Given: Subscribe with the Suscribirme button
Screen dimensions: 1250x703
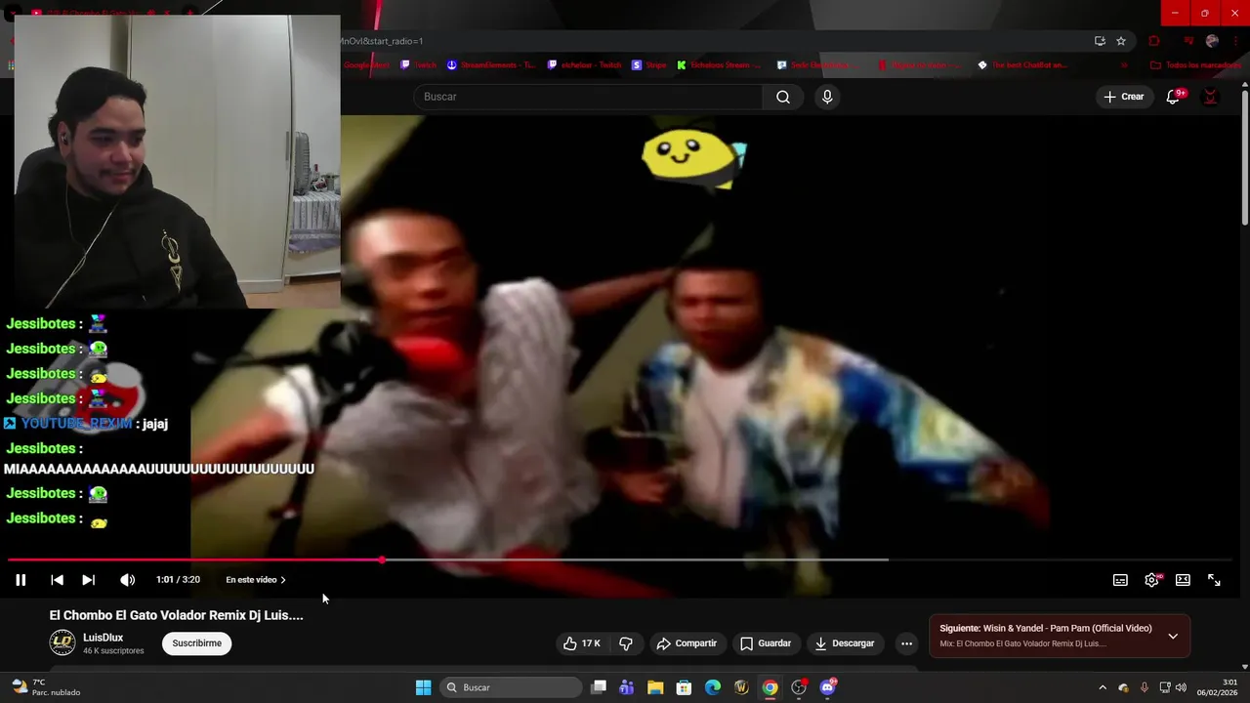Looking at the screenshot, I should click(196, 643).
